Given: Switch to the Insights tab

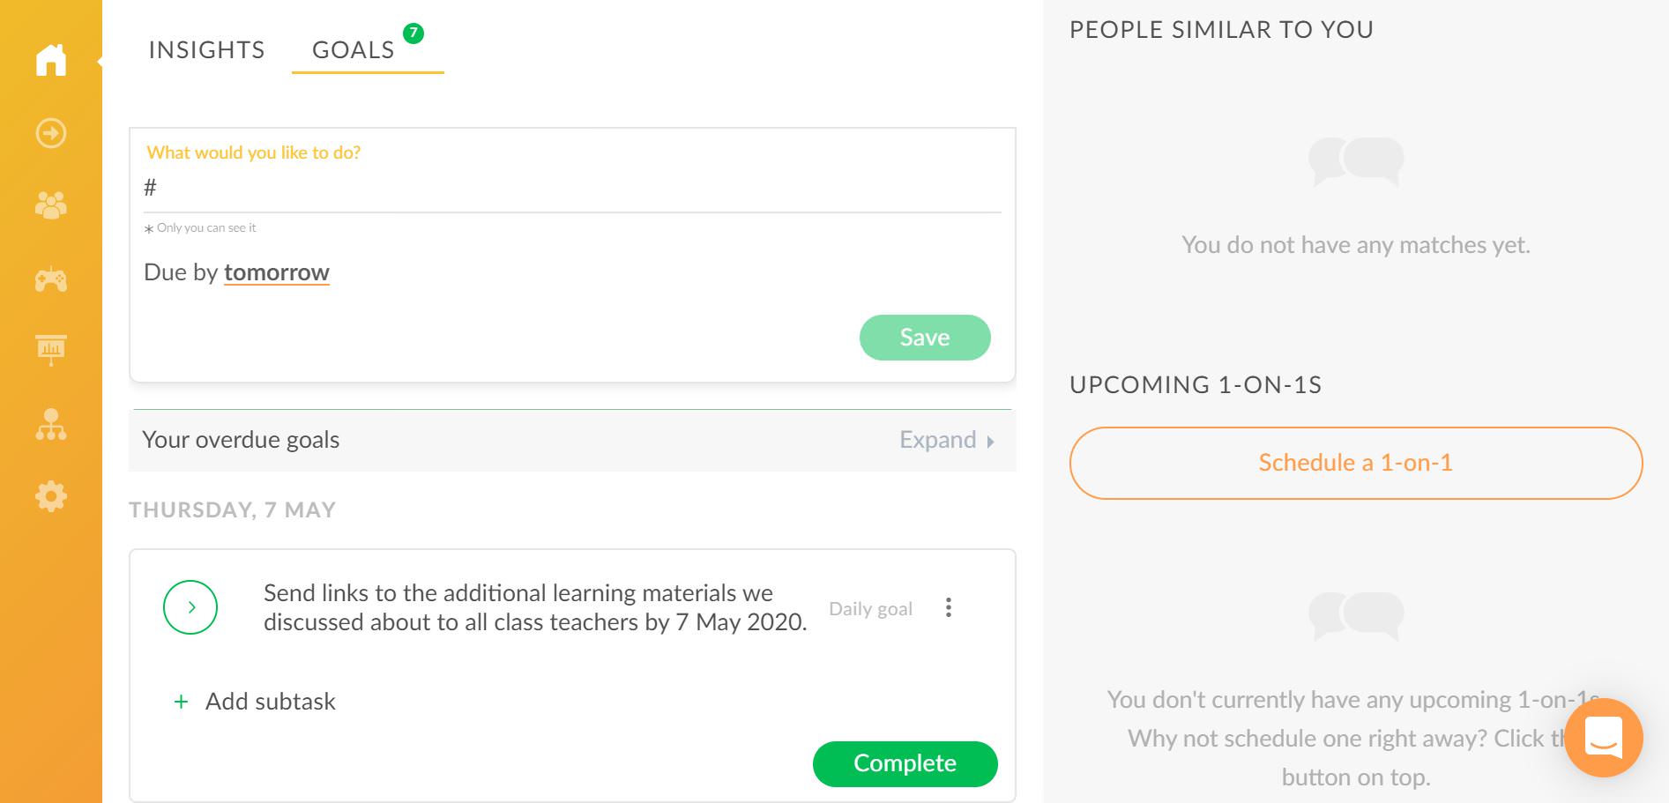Looking at the screenshot, I should click(206, 50).
